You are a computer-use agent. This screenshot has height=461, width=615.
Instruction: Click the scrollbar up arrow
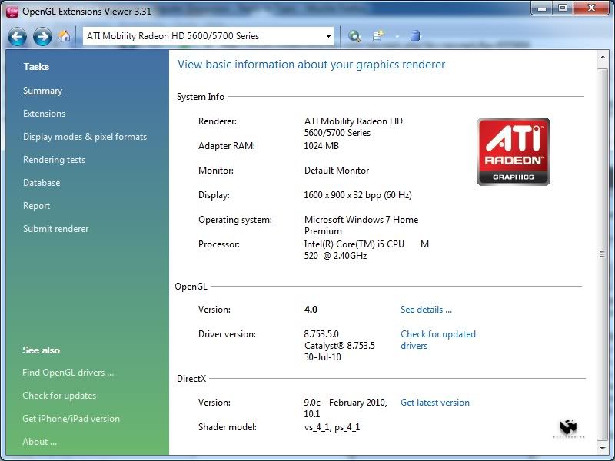click(603, 58)
